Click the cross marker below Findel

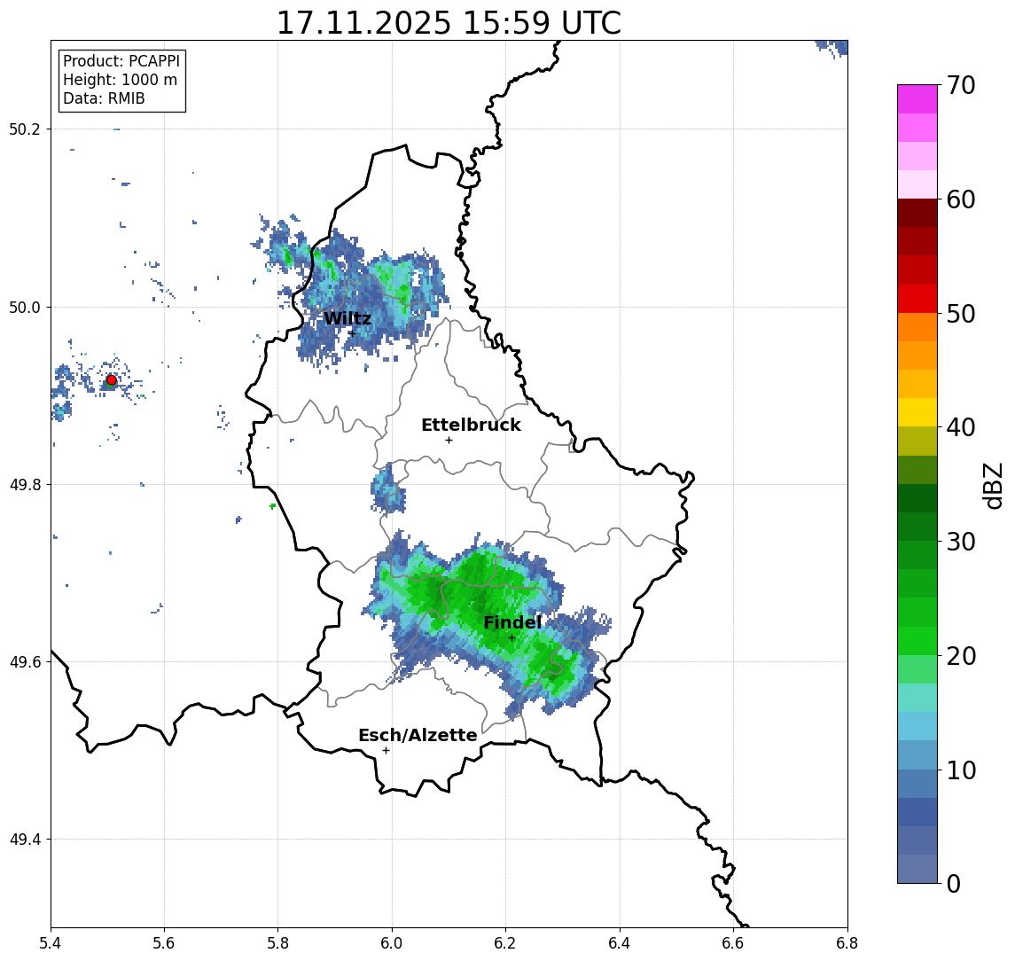click(x=511, y=638)
